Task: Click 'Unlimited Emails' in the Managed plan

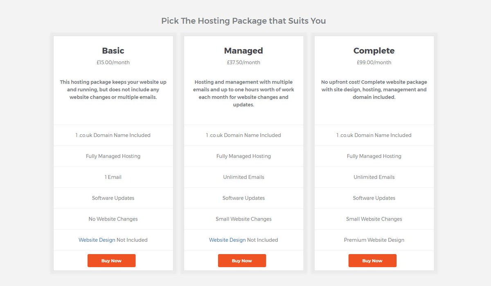Action: click(x=243, y=177)
